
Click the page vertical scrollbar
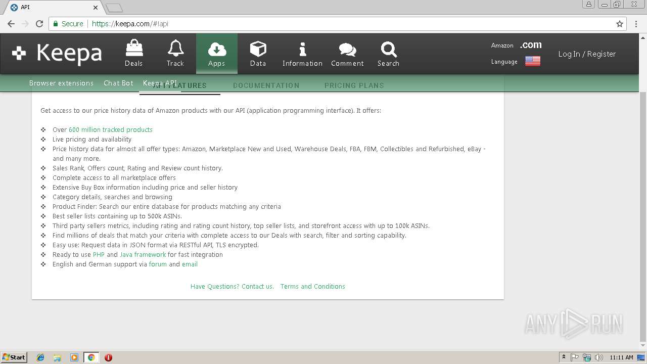pos(643,216)
